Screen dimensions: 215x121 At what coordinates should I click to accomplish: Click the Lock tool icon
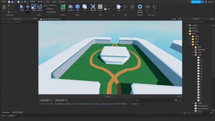[105, 9]
